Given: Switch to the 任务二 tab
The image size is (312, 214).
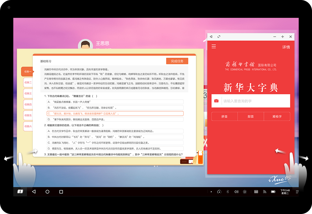Looking at the screenshot, I should [28, 82].
